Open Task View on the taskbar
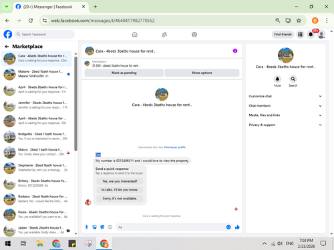Viewport: 334px width, 250px height. click(x=23, y=243)
